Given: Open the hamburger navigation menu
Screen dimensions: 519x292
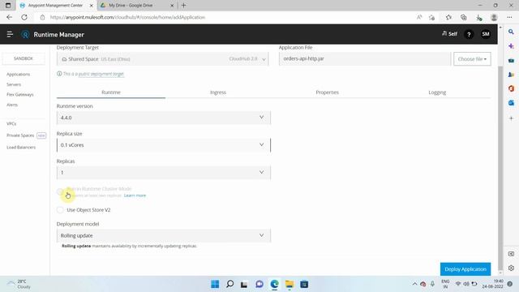Looking at the screenshot, I should [x=10, y=34].
